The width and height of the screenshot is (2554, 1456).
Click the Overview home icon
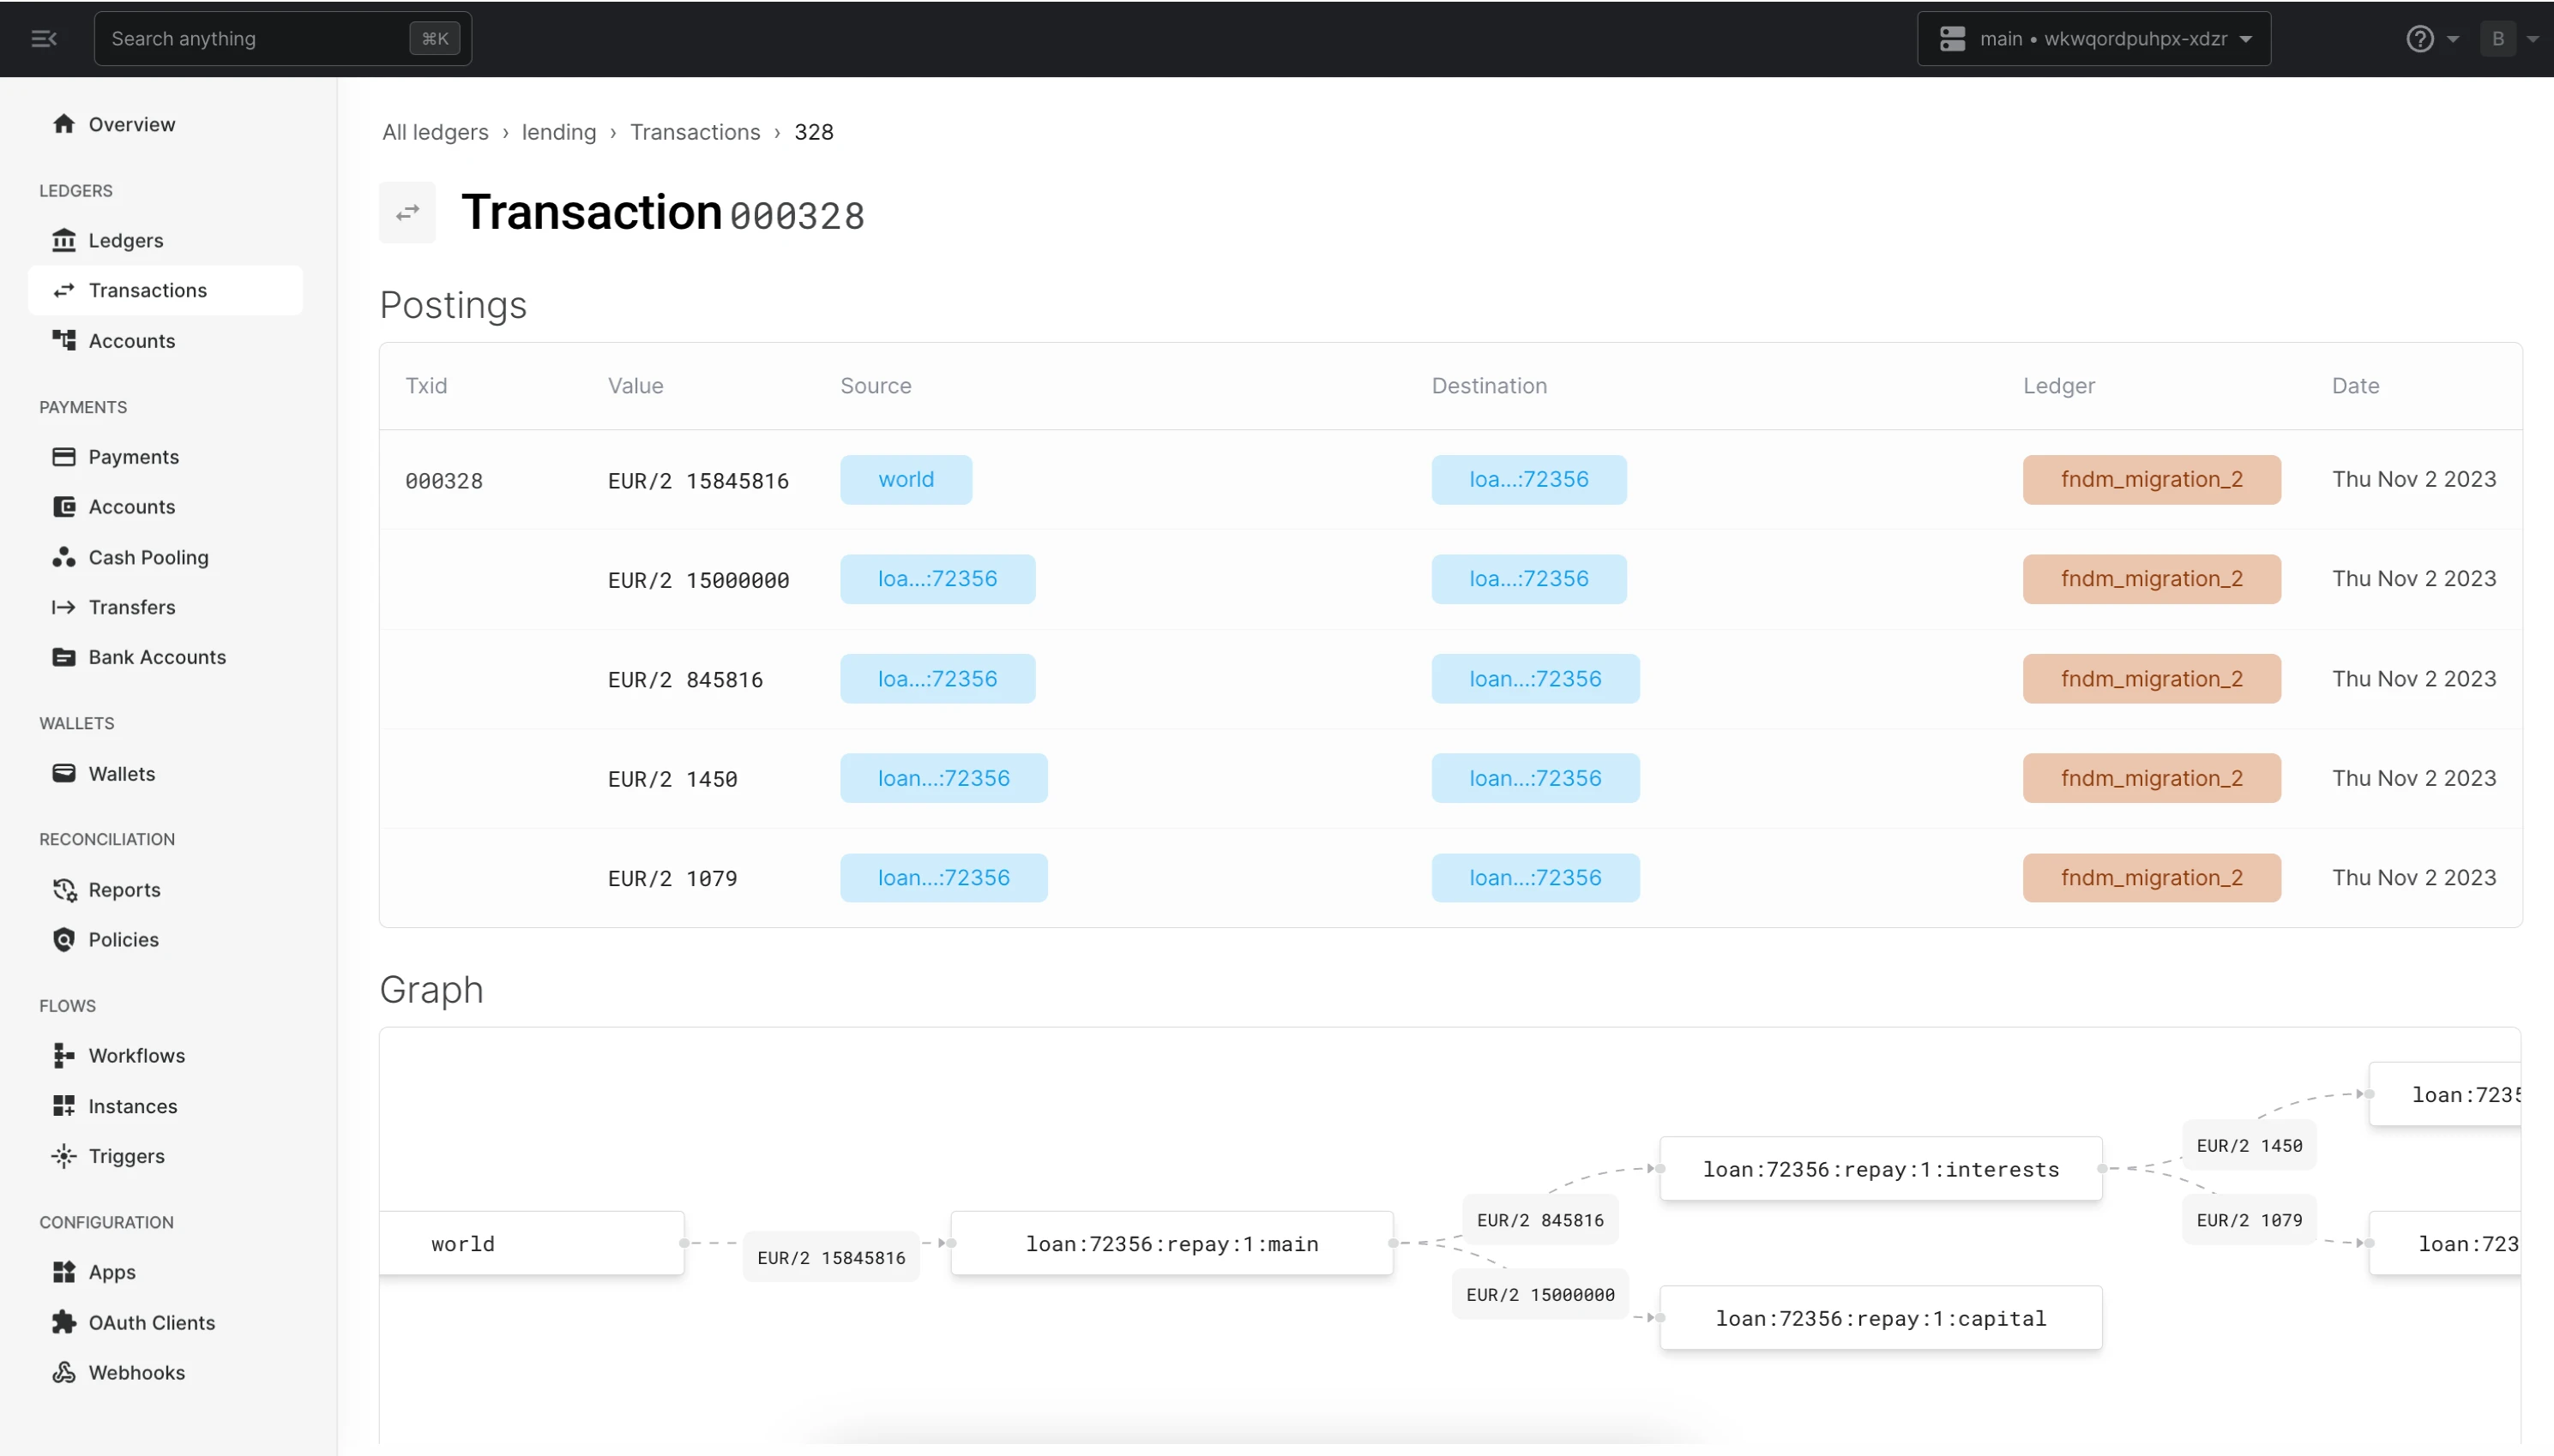64,124
